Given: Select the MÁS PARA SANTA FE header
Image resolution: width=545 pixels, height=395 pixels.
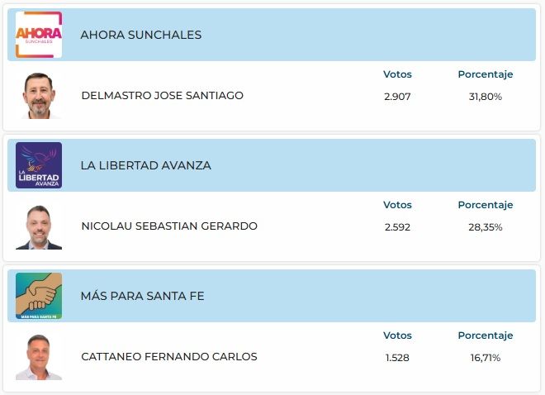Looking at the screenshot, I should (x=142, y=296).
